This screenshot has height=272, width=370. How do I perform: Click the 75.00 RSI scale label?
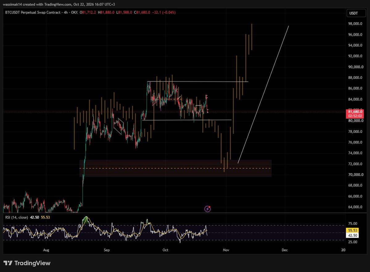click(352, 223)
